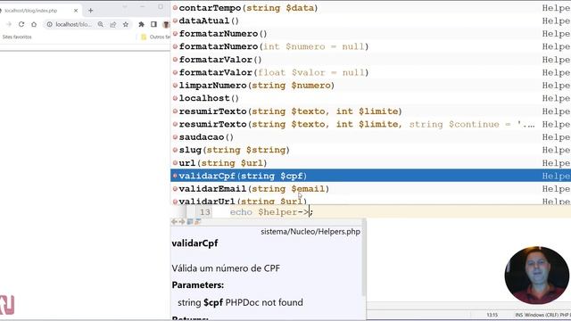
Task: Click documentation popup forward arrow
Action: click(182, 222)
